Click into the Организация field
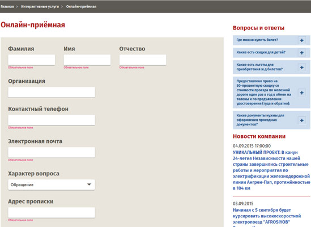Screen dimensions: 311x227 click(52, 92)
